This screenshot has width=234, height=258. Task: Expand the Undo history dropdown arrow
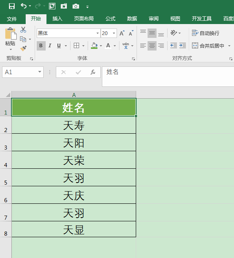tap(30, 6)
